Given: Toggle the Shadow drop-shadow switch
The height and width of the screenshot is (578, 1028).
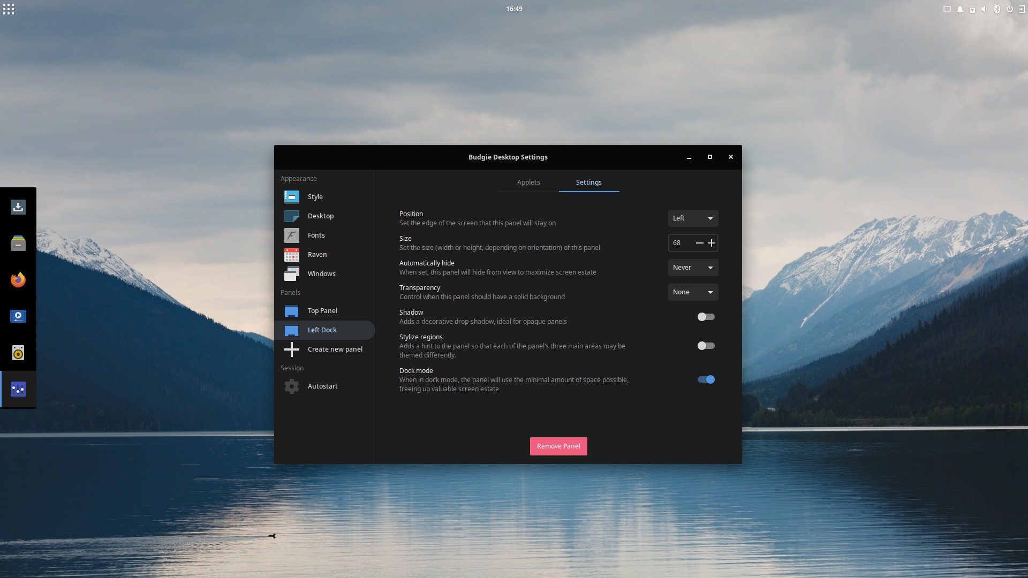Looking at the screenshot, I should click(x=705, y=316).
